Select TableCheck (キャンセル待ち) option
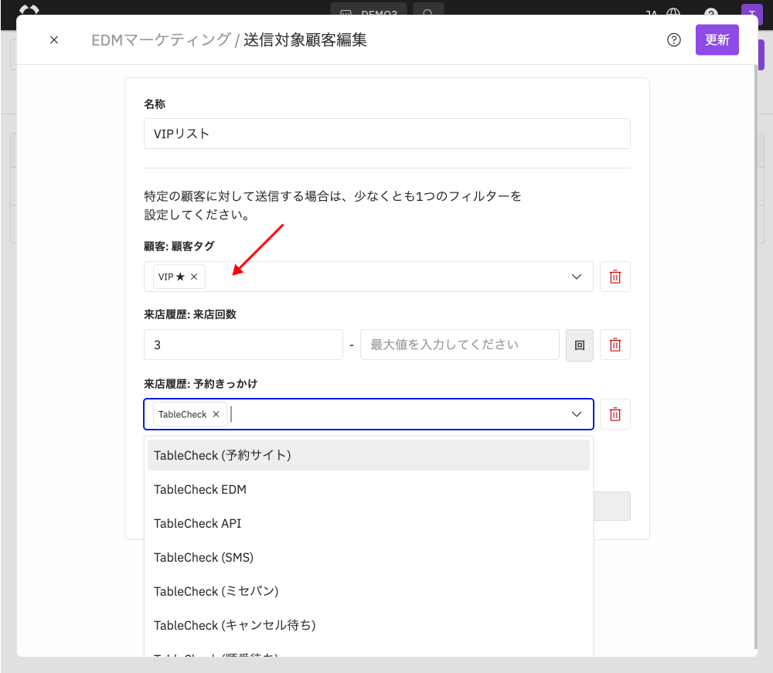Viewport: 773px width, 673px height. tap(368, 625)
